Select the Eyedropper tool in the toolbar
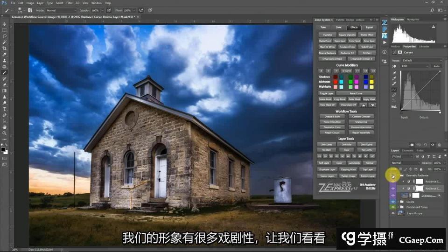The height and width of the screenshot is (252, 448). tap(5, 54)
